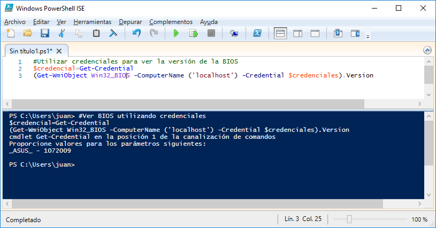This screenshot has width=436, height=228.
Task: Click script pane horizontal scroll right arrow
Action: pos(419,104)
